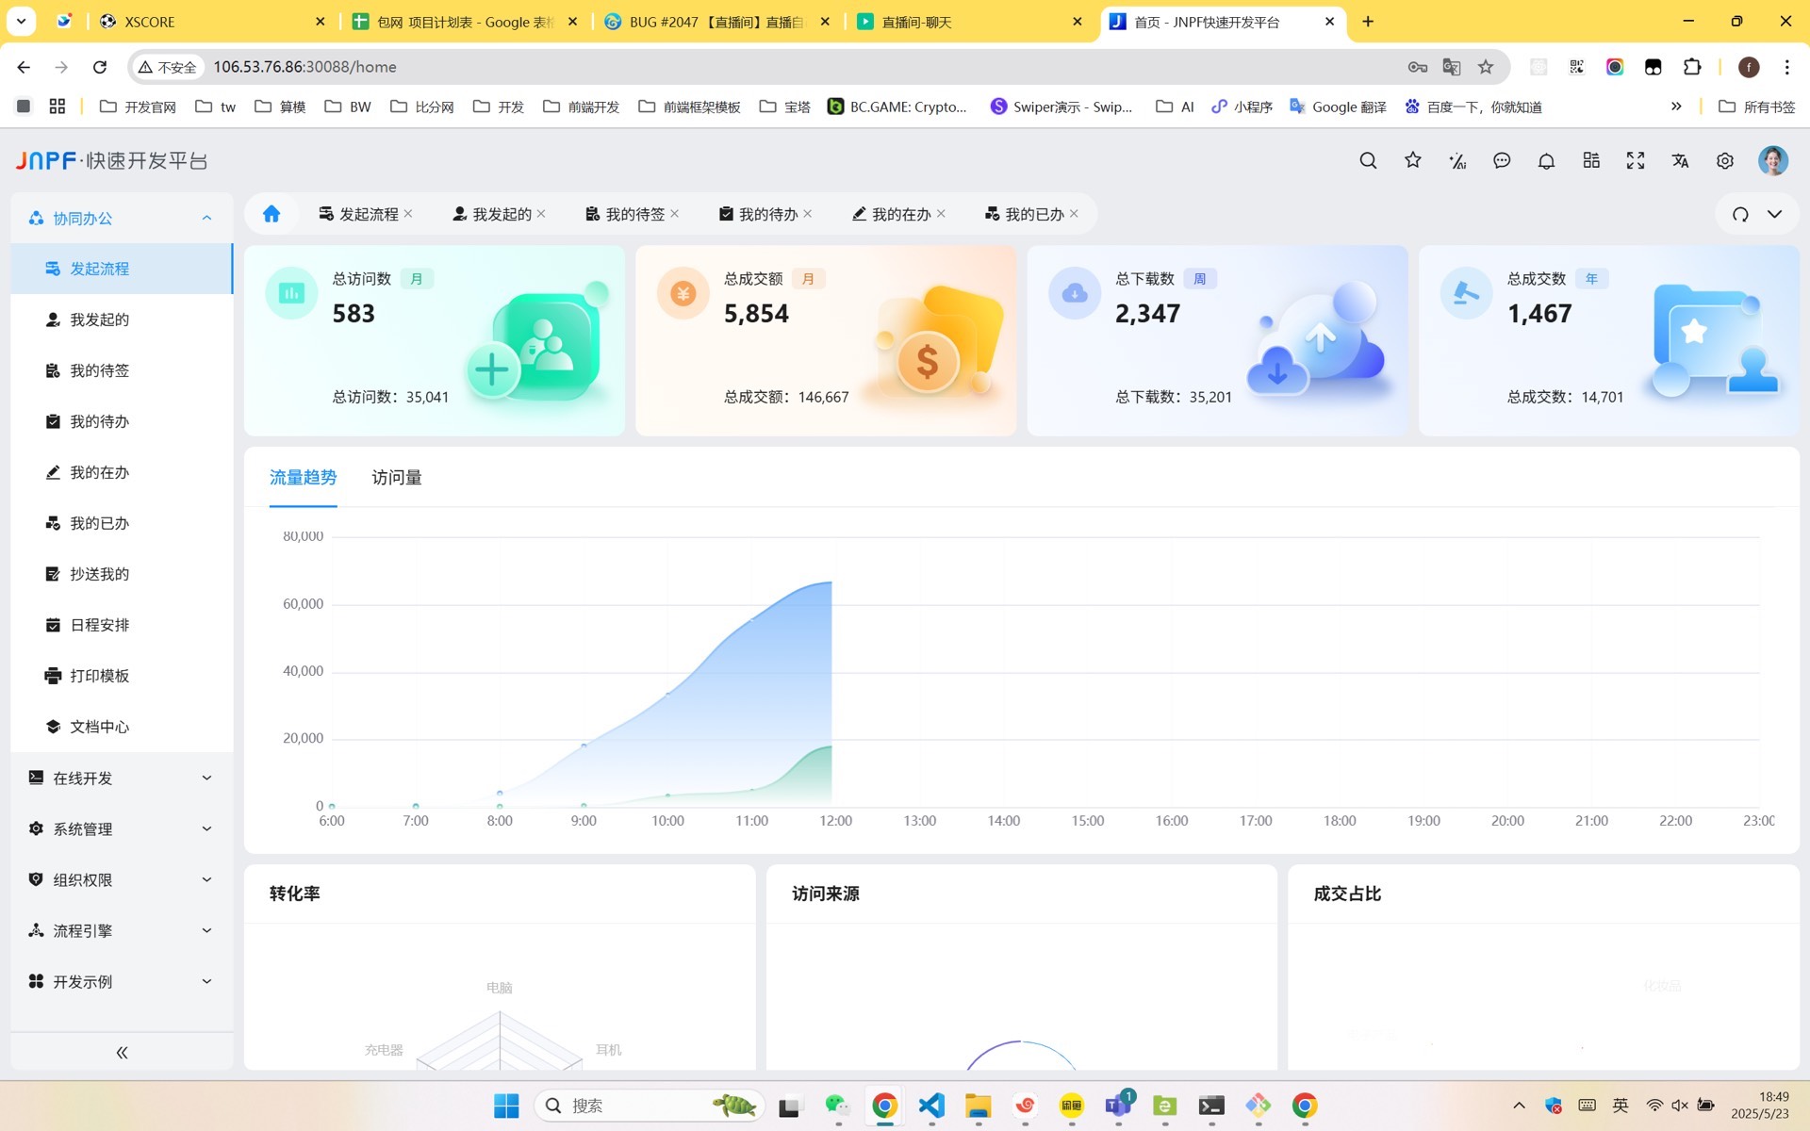The height and width of the screenshot is (1131, 1810).
Task: Expand the 在线开发 menu group
Action: click(122, 778)
